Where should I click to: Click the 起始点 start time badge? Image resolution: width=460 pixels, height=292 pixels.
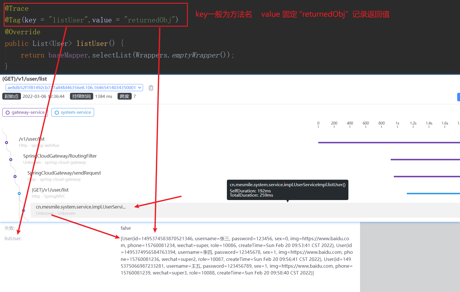click(x=11, y=96)
